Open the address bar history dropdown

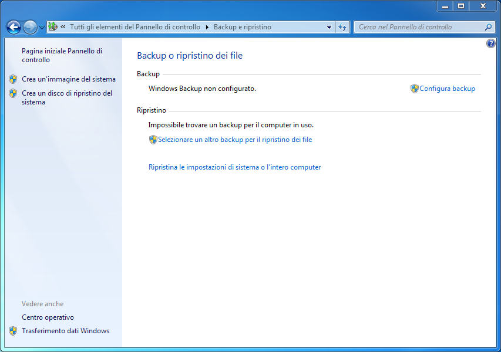point(329,28)
